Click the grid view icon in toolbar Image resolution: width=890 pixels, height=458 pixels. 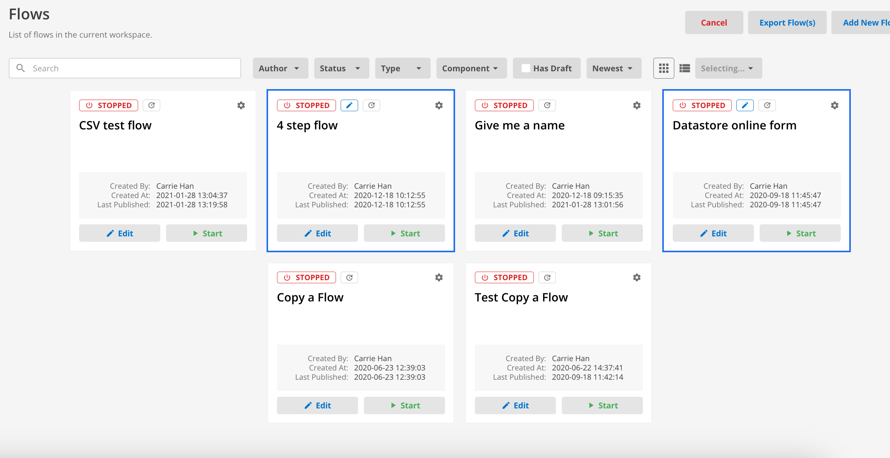coord(664,68)
